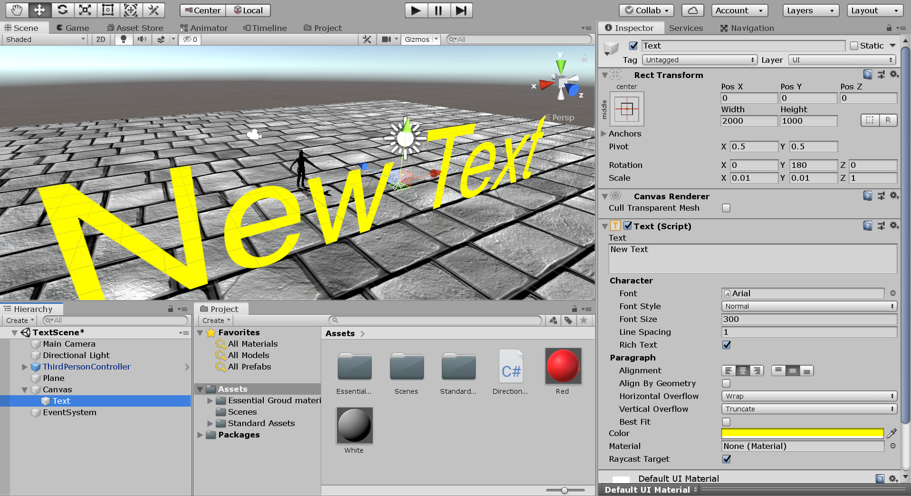Open Rect Transform gear menu

[x=894, y=74]
